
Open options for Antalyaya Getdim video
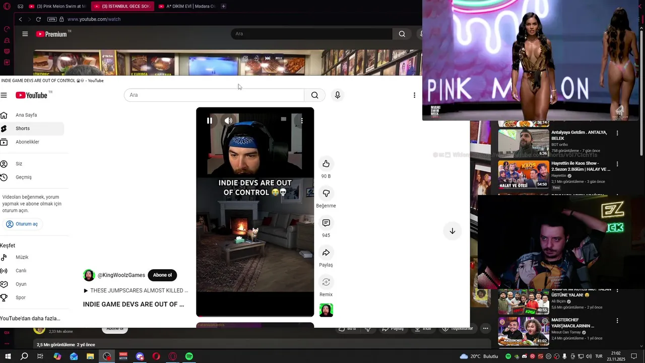click(x=617, y=133)
